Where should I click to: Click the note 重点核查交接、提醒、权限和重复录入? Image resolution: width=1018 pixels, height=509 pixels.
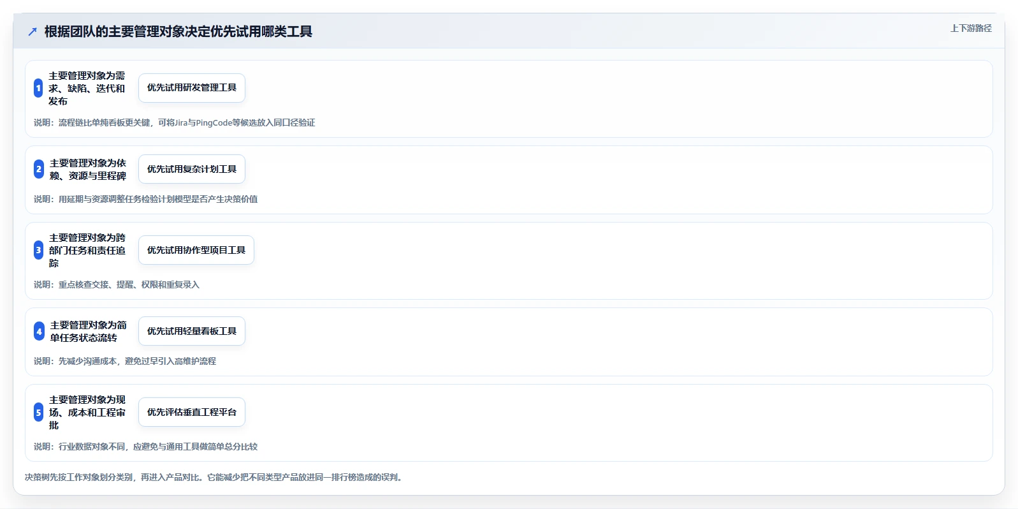coord(117,284)
